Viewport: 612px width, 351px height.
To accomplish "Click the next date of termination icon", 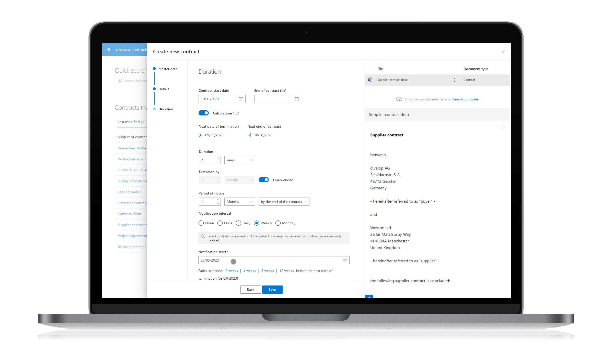I will (x=201, y=135).
